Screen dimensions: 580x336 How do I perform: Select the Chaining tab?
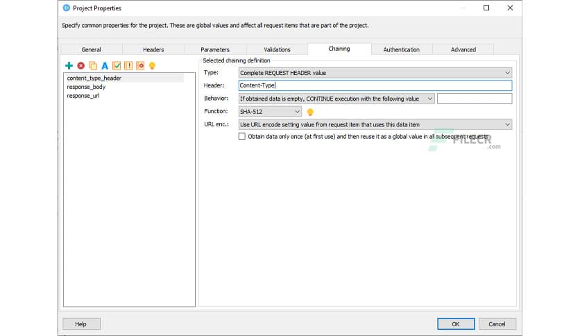pyautogui.click(x=339, y=49)
